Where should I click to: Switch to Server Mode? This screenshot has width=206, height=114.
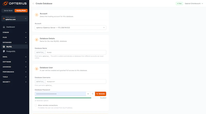(x=8, y=11)
